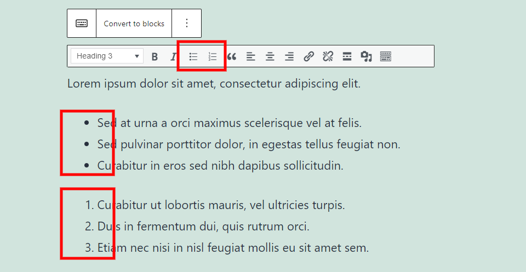526x272 pixels.
Task: Apply bulleted list formatting
Action: point(193,56)
